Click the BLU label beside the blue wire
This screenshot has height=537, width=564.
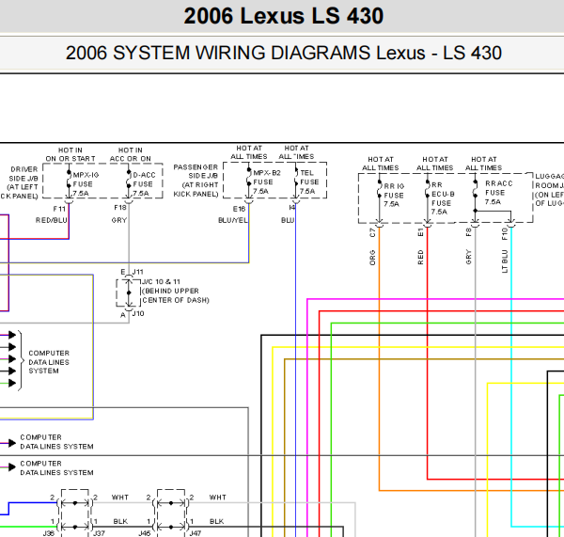288,220
